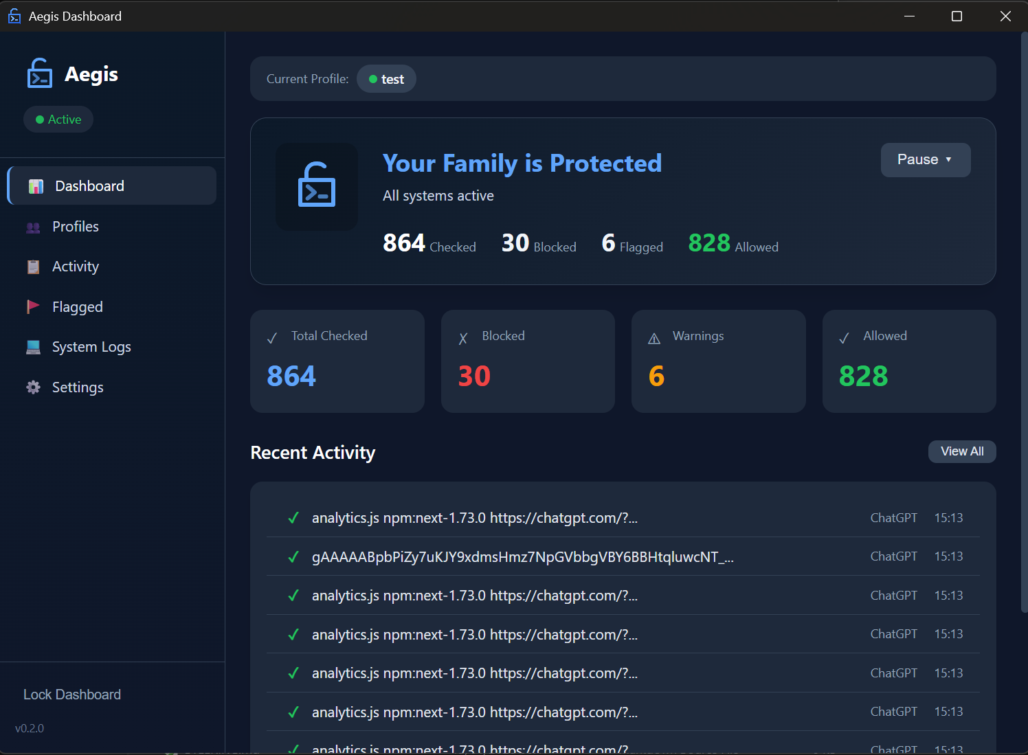Click the View All button
The width and height of the screenshot is (1028, 755).
click(x=961, y=451)
